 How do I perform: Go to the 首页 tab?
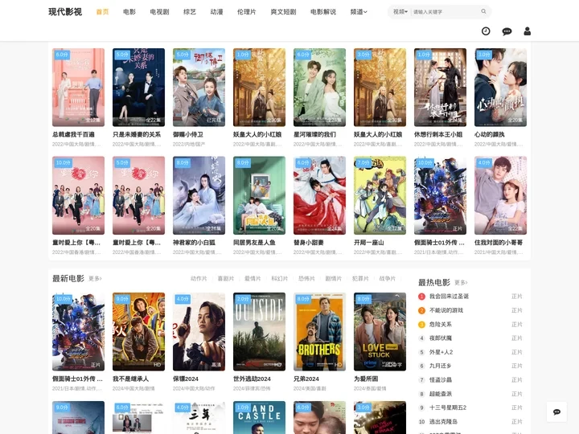[102, 12]
